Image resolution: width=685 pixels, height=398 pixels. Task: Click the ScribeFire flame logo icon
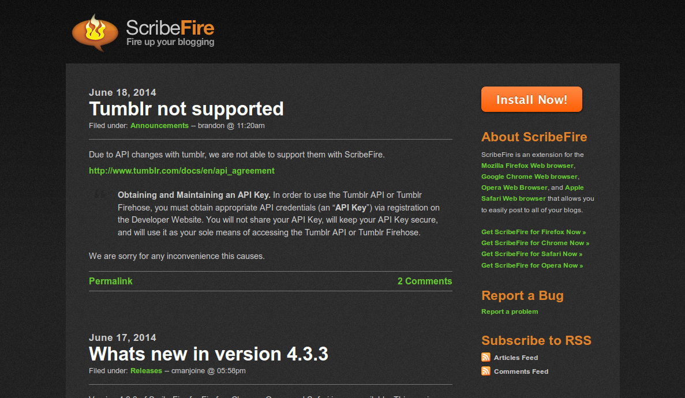point(95,32)
